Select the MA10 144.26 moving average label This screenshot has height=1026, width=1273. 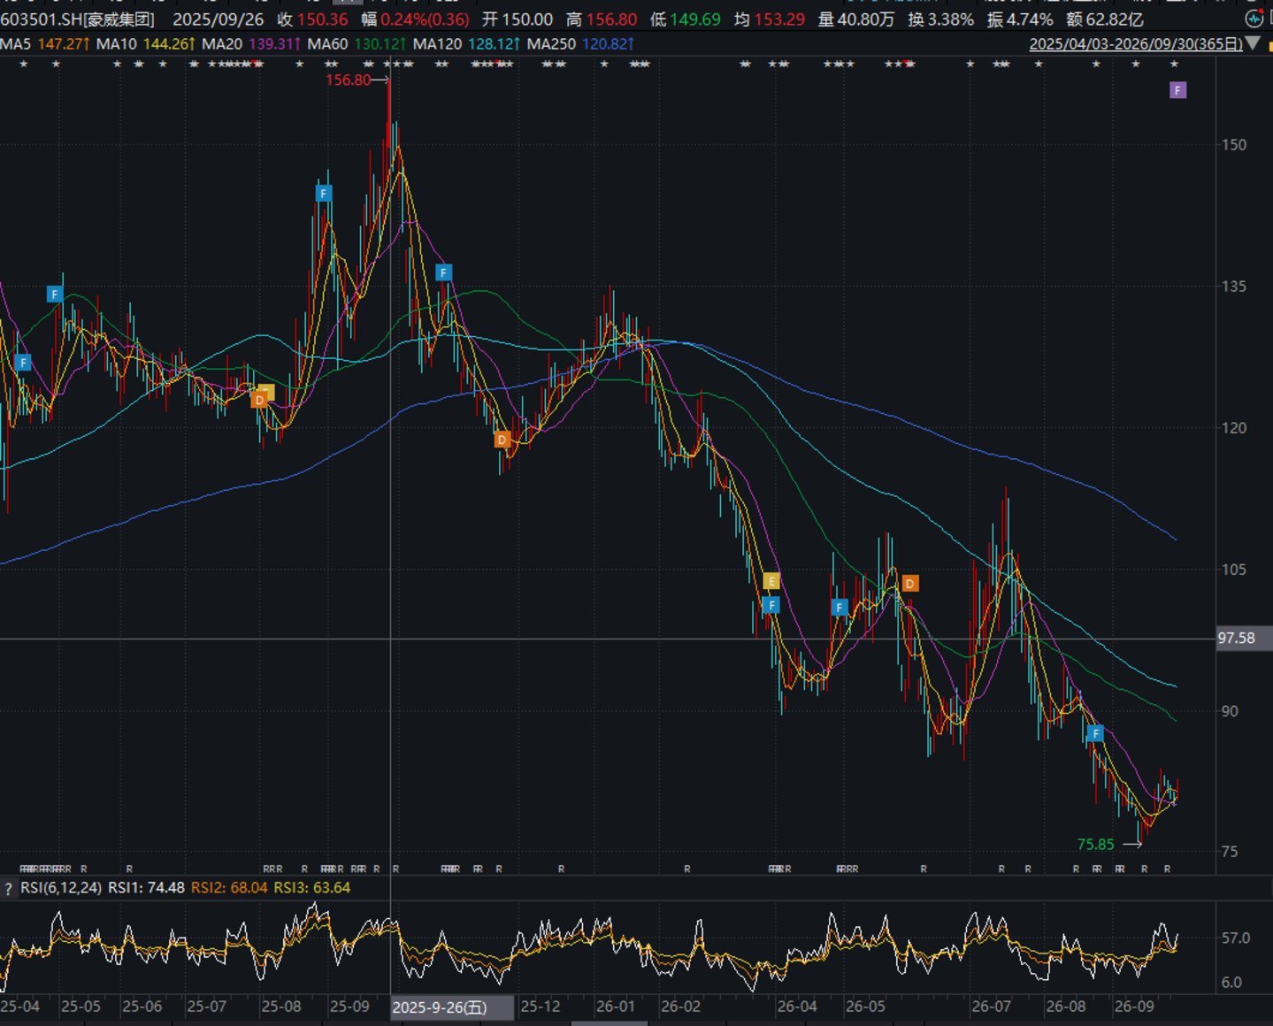click(x=144, y=43)
